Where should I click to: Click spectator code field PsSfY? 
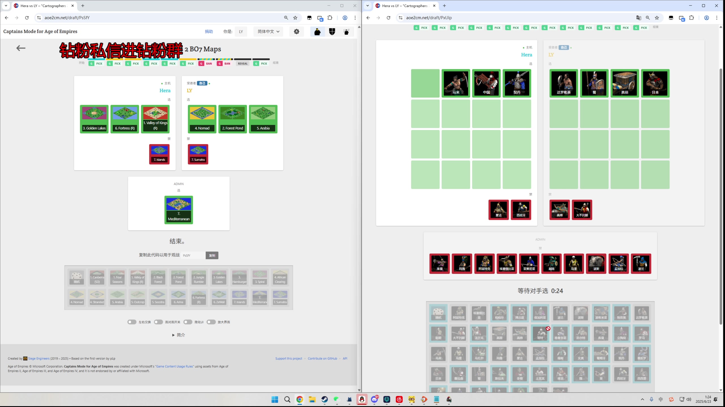(193, 255)
